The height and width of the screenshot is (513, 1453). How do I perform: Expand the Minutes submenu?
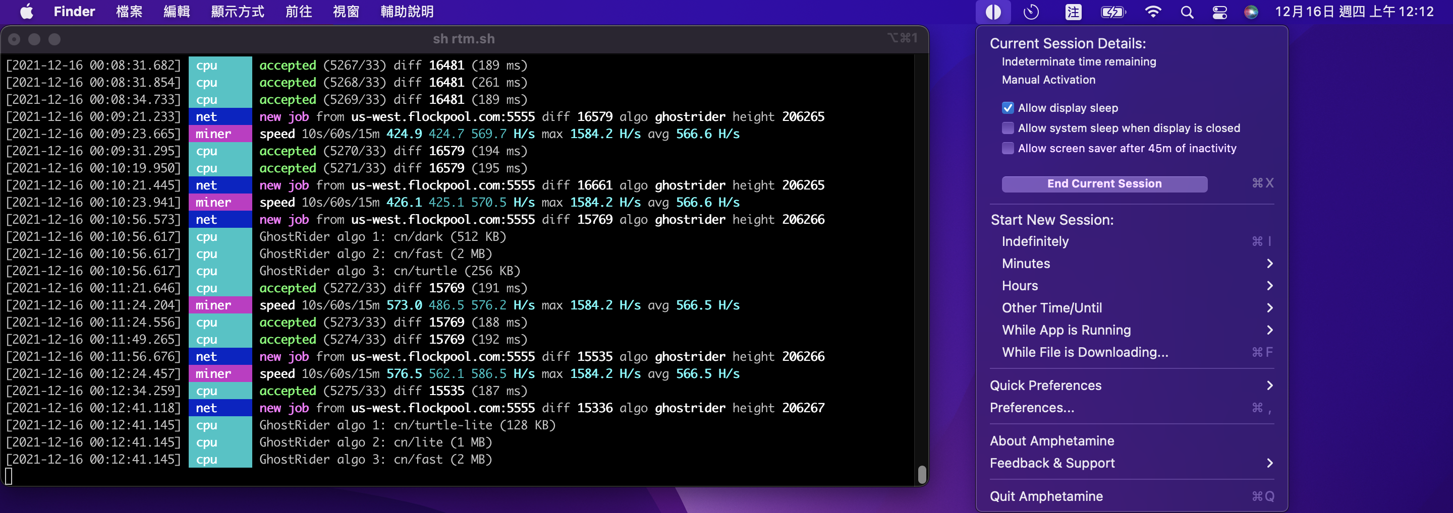point(1132,264)
